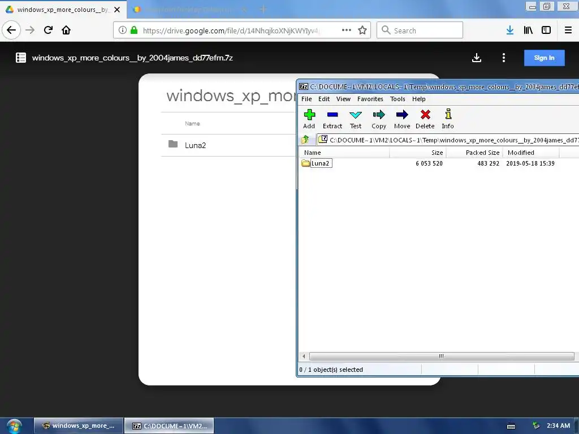
Task: Click the network tray icon
Action: (x=536, y=426)
